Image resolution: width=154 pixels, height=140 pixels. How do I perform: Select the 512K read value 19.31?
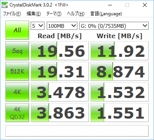(60, 71)
